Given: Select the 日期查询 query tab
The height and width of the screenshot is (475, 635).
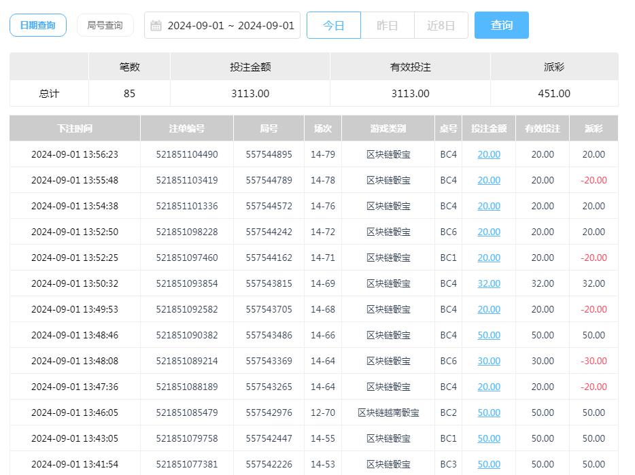Looking at the screenshot, I should tap(37, 24).
